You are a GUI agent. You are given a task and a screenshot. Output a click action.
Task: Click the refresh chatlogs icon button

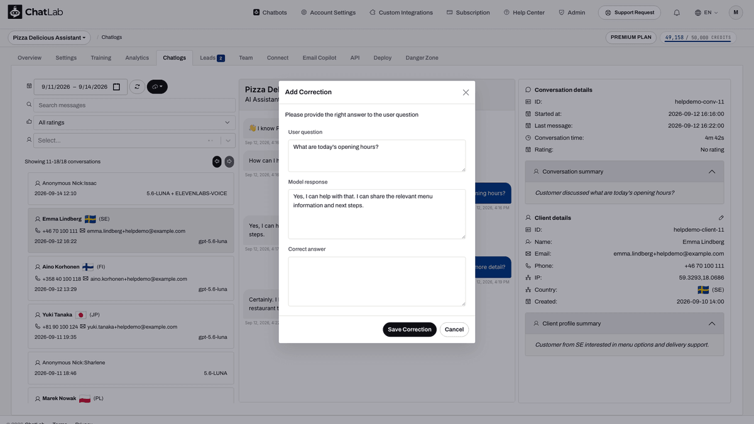click(137, 87)
